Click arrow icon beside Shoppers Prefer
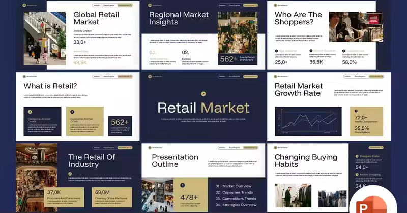The image size is (407, 213). (x=357, y=156)
